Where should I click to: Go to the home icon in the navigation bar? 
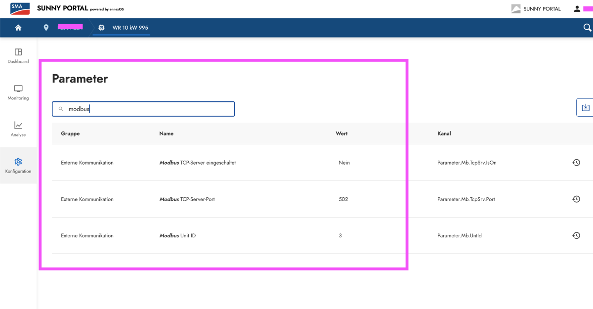click(18, 28)
